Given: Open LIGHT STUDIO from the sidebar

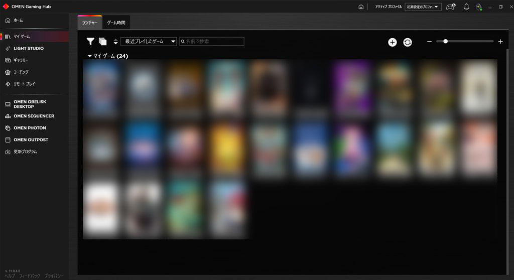Looking at the screenshot, I should tap(29, 48).
